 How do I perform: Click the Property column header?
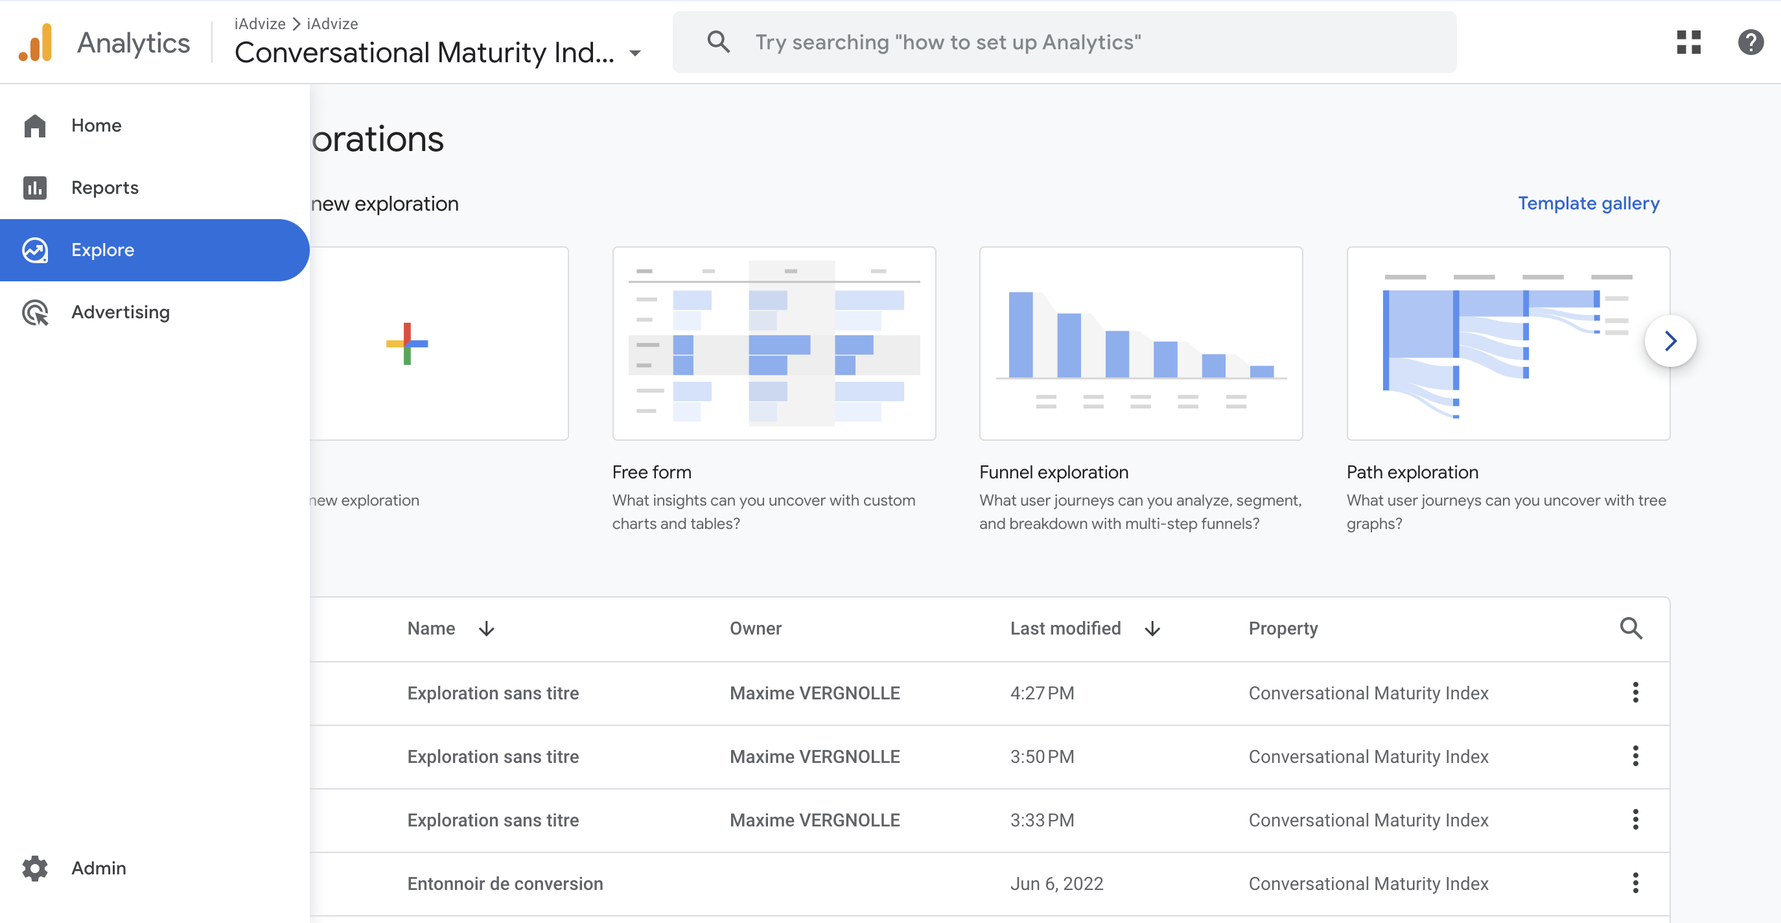(1283, 629)
